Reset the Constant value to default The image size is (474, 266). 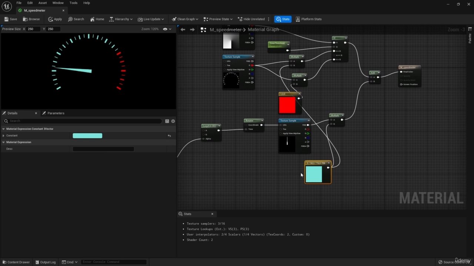point(169,136)
